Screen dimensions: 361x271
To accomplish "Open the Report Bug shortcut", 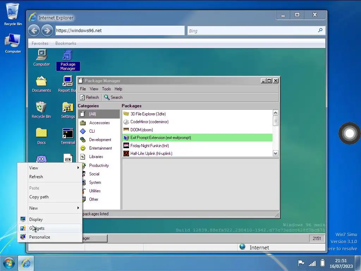I will pos(67,84).
